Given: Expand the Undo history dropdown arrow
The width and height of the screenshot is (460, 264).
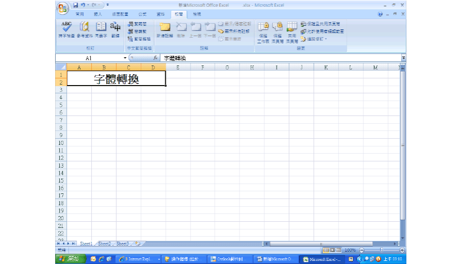Looking at the screenshot, I should 88,5.
